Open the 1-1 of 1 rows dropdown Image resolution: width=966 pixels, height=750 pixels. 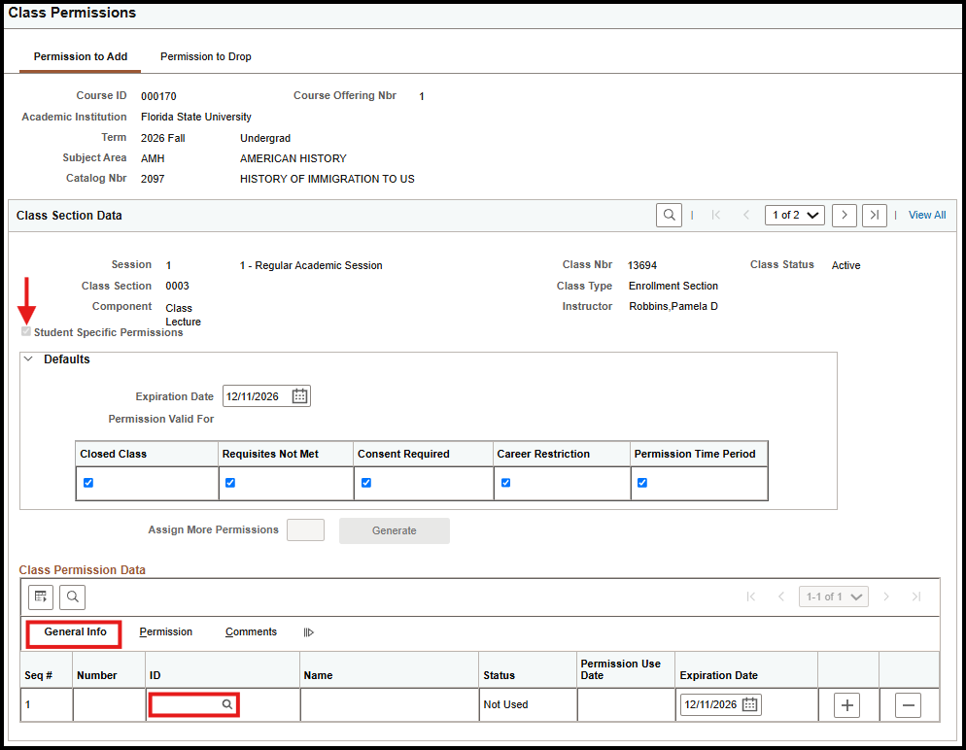click(834, 597)
